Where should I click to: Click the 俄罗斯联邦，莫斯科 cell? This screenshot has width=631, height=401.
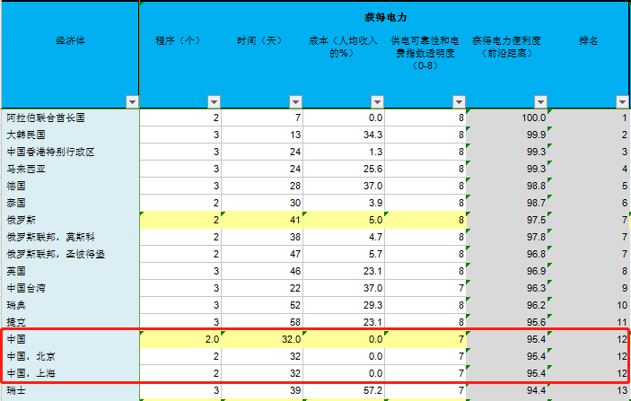click(70, 237)
